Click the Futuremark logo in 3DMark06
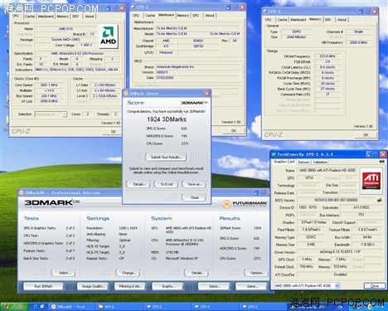 (245, 204)
